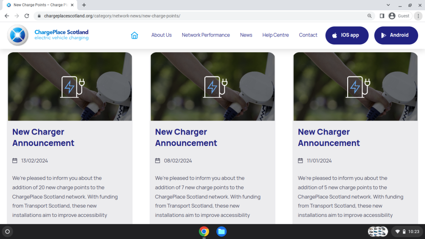Viewport: 425px width, 239px height.
Task: Click calendar icon beside 08/02/2024
Action: coord(158,161)
